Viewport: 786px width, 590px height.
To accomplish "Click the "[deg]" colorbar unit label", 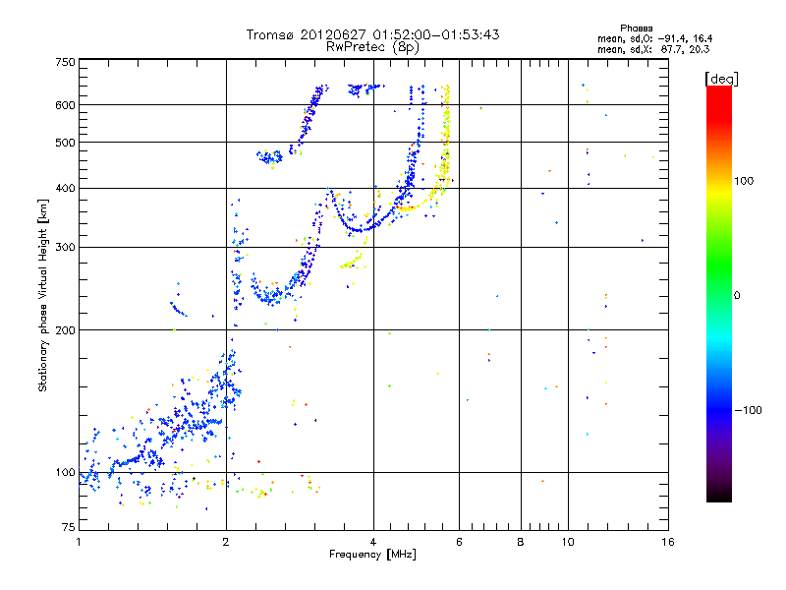I will (x=721, y=79).
